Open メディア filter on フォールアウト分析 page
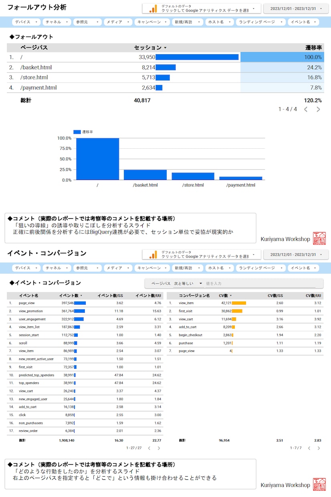This screenshot has height=497, width=331. 118,22
